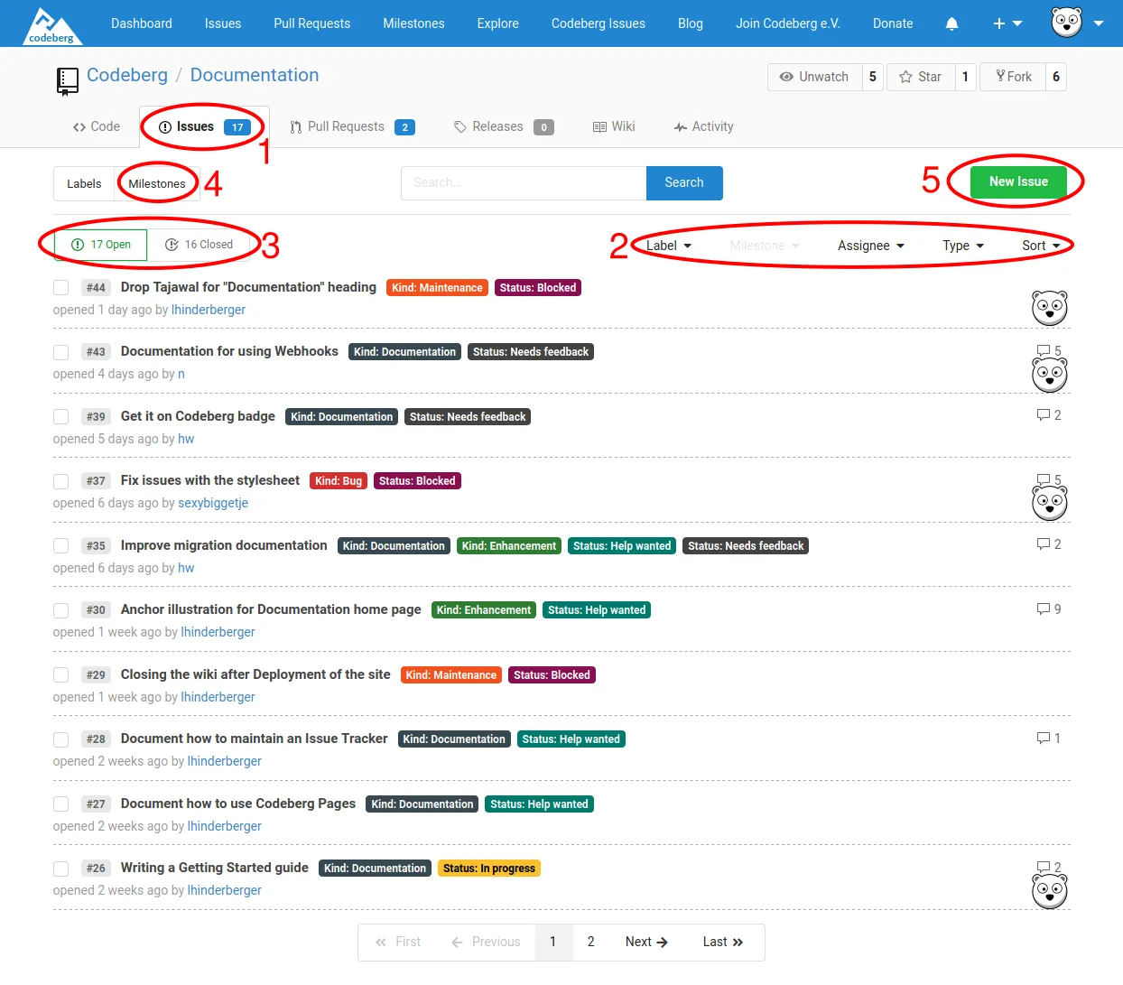Screen dimensions: 1123x985
Task: Check the box for issue #28
Action: [x=61, y=739]
